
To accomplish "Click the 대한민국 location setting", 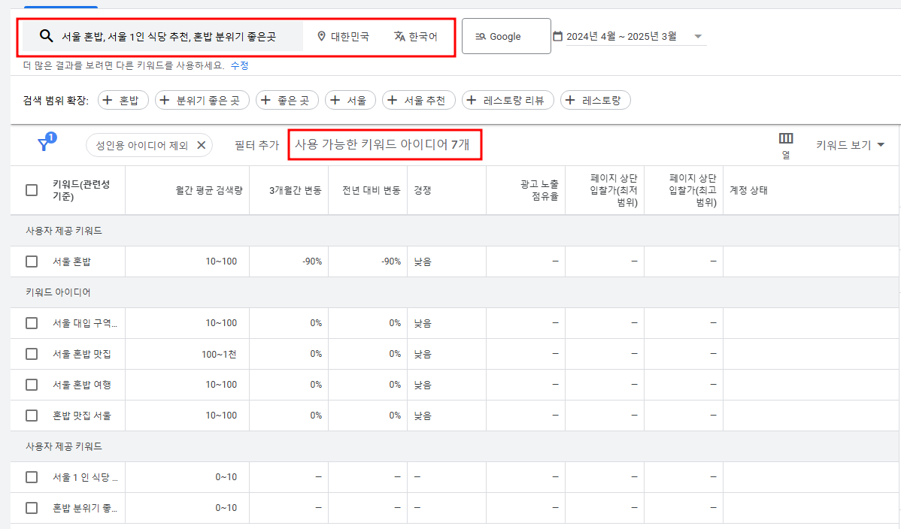I will 344,36.
